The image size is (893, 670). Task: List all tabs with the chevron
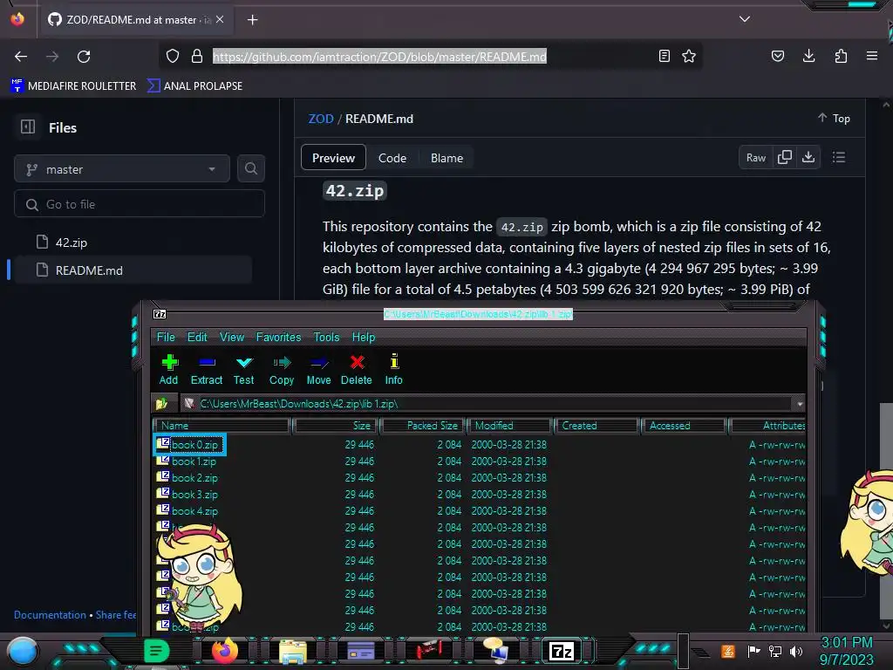[745, 19]
